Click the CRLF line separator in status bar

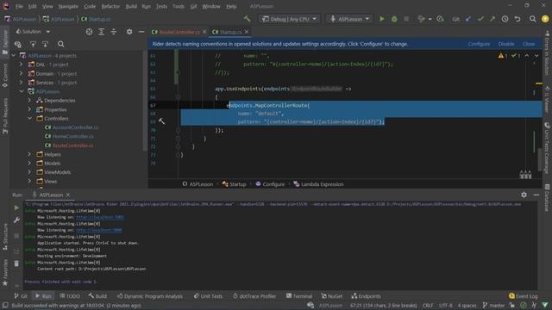click(428, 306)
